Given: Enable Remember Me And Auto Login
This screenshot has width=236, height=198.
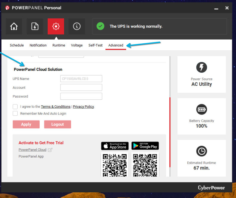Looking at the screenshot, I should [x=15, y=113].
